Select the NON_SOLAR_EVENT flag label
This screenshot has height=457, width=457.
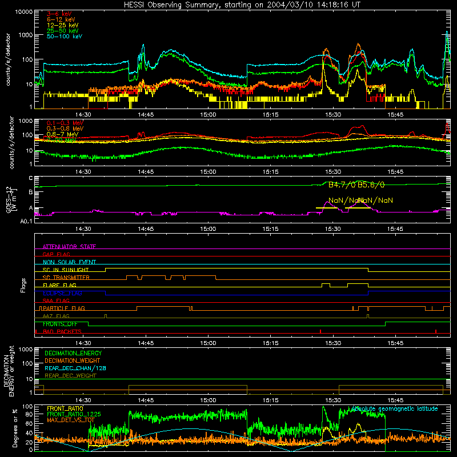pyautogui.click(x=69, y=262)
